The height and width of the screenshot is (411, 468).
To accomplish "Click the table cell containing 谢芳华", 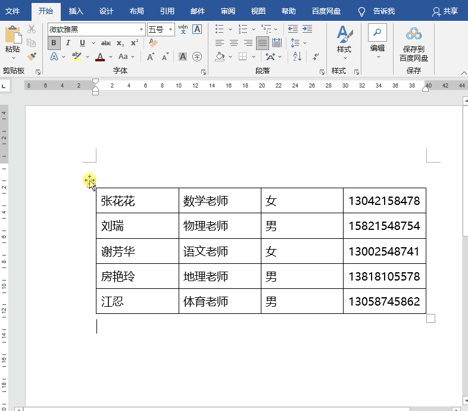I will coord(137,251).
